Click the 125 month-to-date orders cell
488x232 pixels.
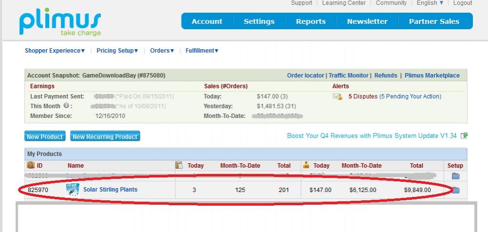[240, 190]
